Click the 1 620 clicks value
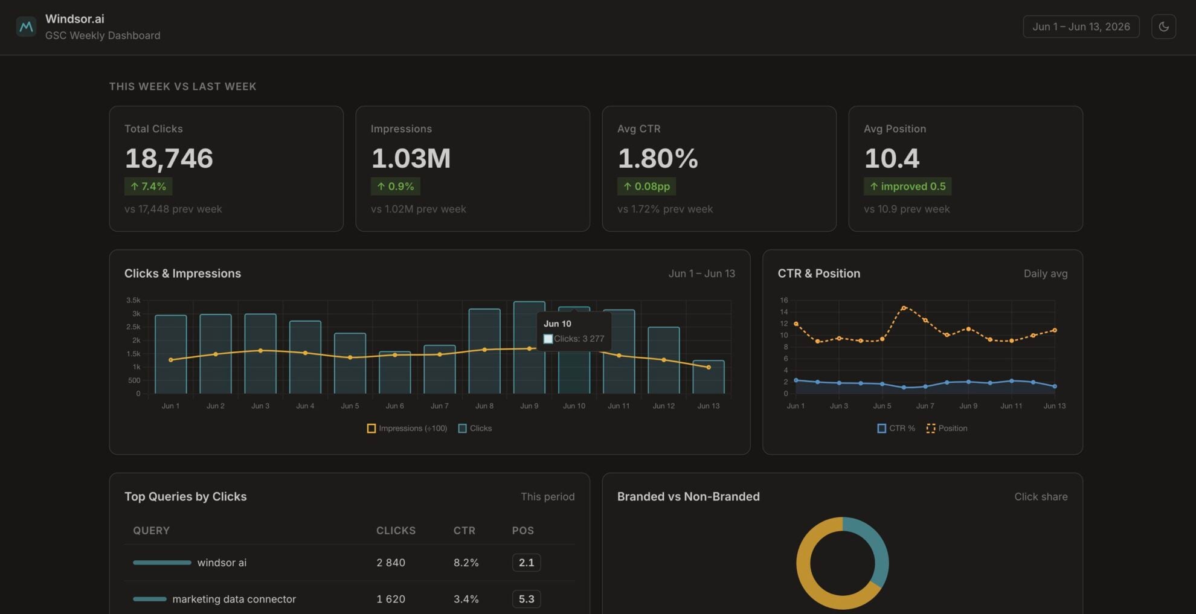The height and width of the screenshot is (614, 1196). tap(391, 599)
